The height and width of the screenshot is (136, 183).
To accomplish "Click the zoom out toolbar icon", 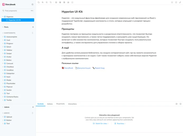I will point(47,2).
